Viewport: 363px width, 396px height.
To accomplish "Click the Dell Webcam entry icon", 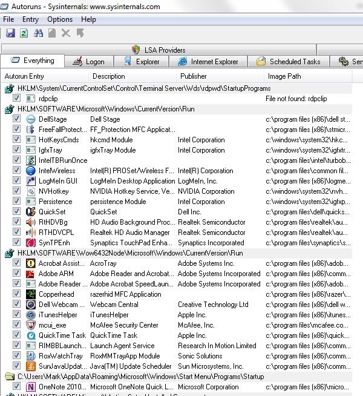I will coord(31,305).
